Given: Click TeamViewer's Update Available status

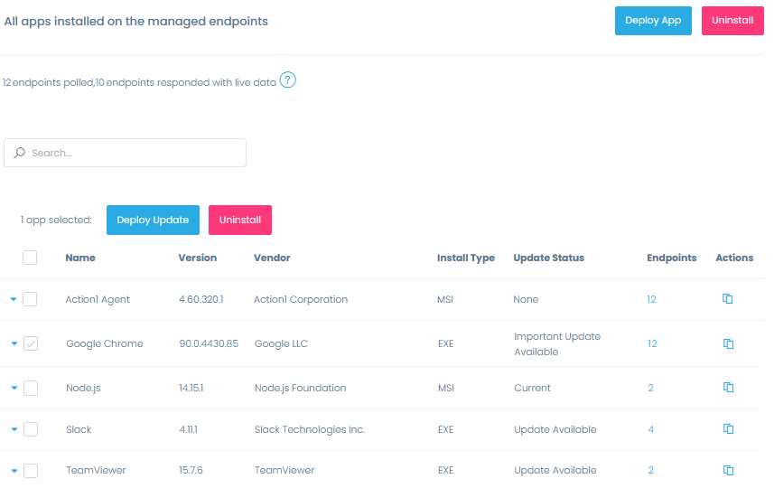Looking at the screenshot, I should coord(555,470).
